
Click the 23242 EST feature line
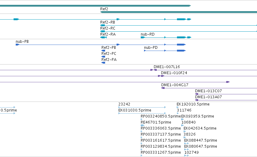click(x=142, y=108)
